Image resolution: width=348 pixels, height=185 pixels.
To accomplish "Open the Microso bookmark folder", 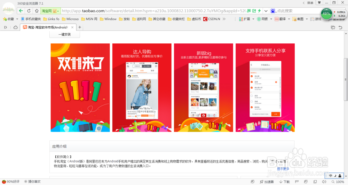I will click(70, 19).
